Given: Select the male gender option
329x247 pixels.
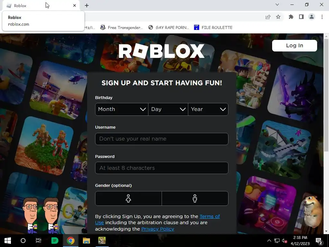Looking at the screenshot, I should tap(195, 198).
